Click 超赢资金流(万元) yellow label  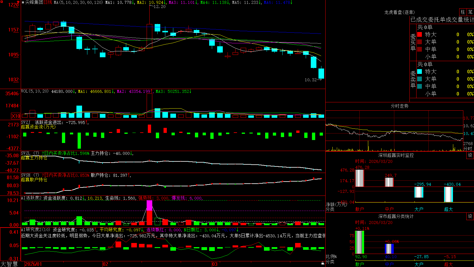pyautogui.click(x=38, y=127)
